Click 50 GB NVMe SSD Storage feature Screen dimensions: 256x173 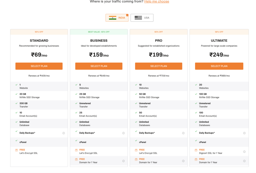pyautogui.click(x=158, y=96)
